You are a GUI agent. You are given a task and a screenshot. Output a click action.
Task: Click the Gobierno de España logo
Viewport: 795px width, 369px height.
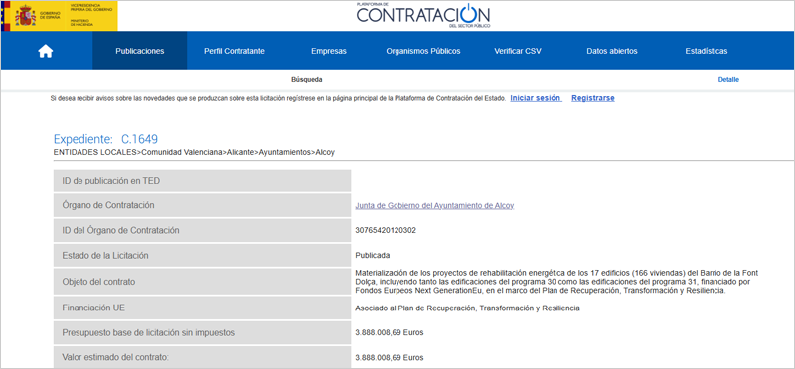[60, 16]
